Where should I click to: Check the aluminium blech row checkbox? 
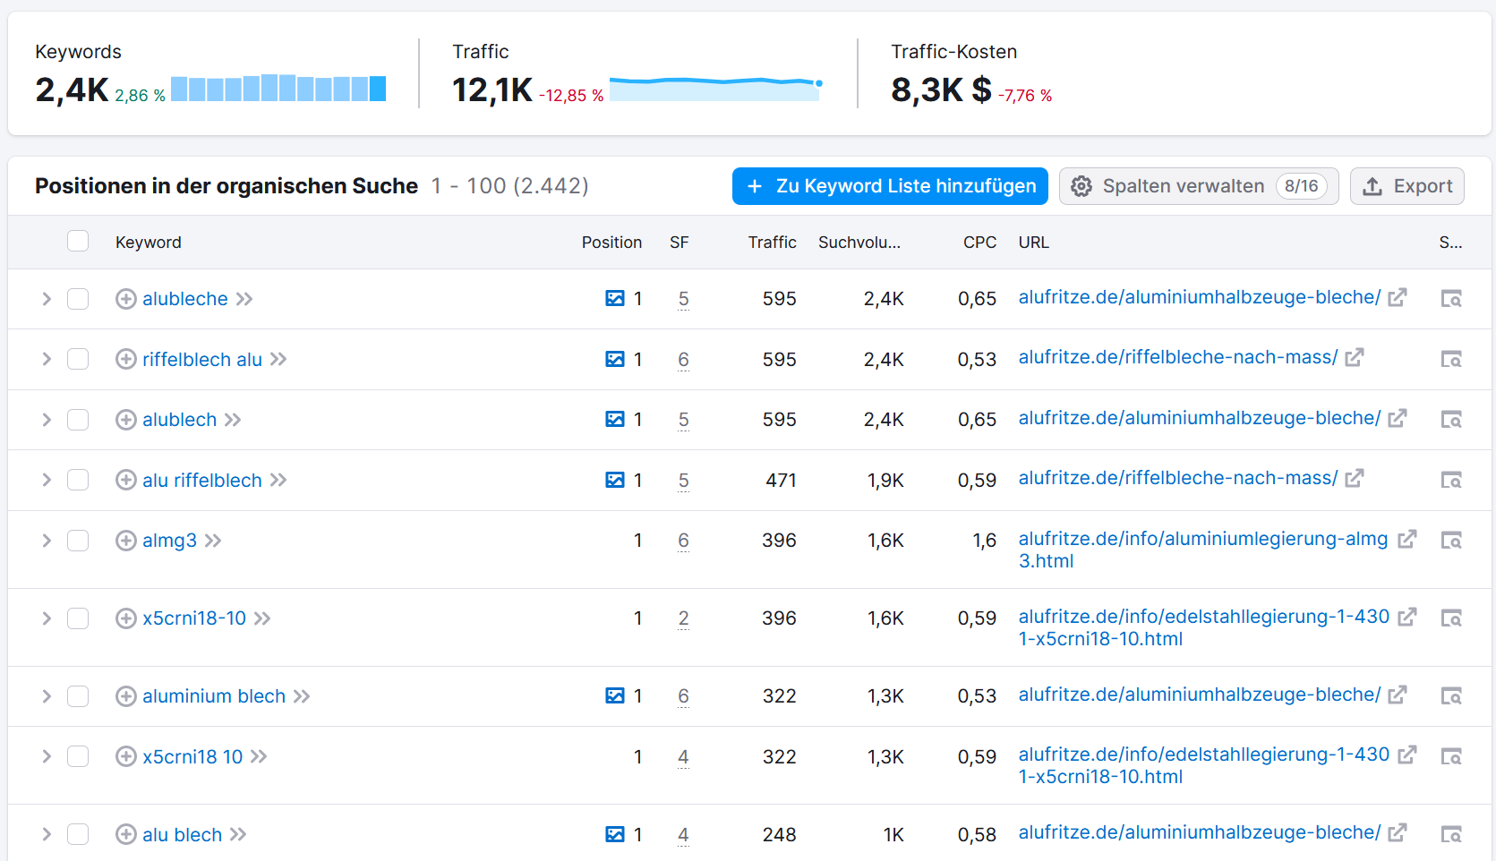coord(78,696)
